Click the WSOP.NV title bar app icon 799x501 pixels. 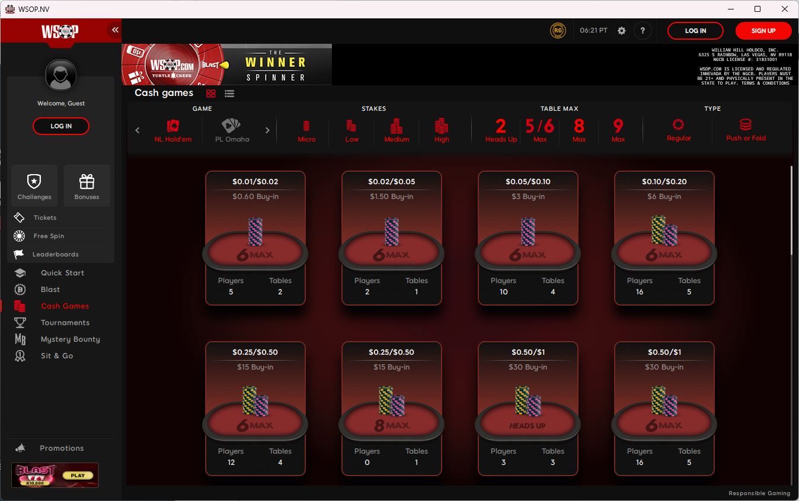[x=10, y=9]
